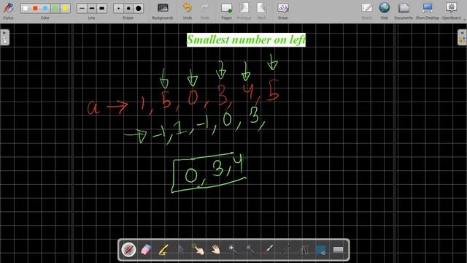Select the Interact with items tool
The height and width of the screenshot is (263, 467).
tap(198, 250)
